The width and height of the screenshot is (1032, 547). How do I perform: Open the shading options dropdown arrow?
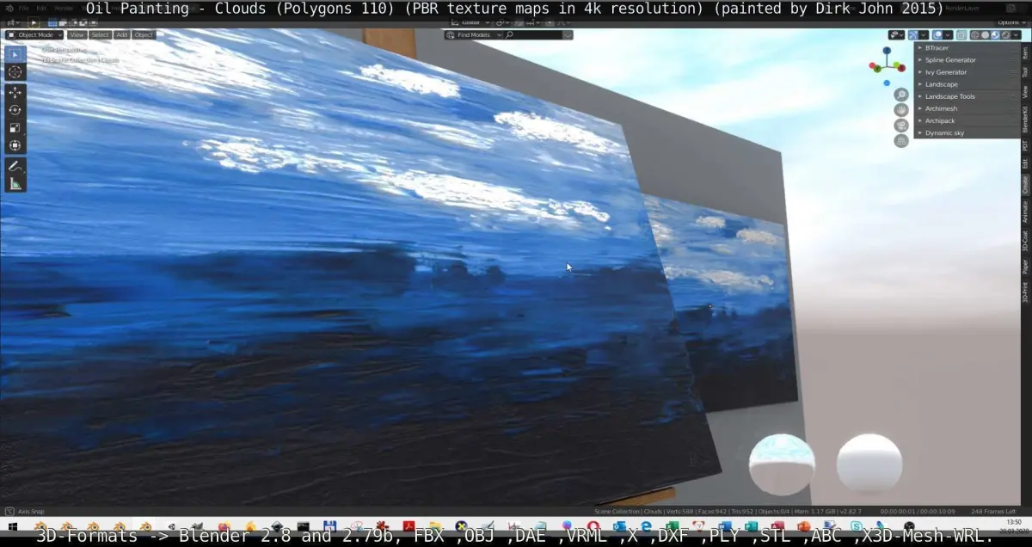[1016, 35]
